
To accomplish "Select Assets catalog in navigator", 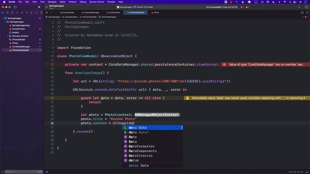I will tap(15, 32).
